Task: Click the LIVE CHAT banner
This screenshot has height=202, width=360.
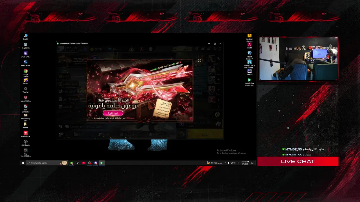Action: pyautogui.click(x=298, y=161)
